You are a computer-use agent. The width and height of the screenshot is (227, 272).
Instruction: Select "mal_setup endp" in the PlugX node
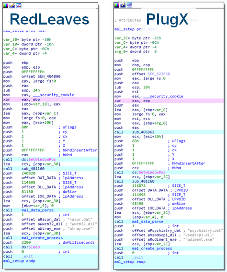[130, 262]
